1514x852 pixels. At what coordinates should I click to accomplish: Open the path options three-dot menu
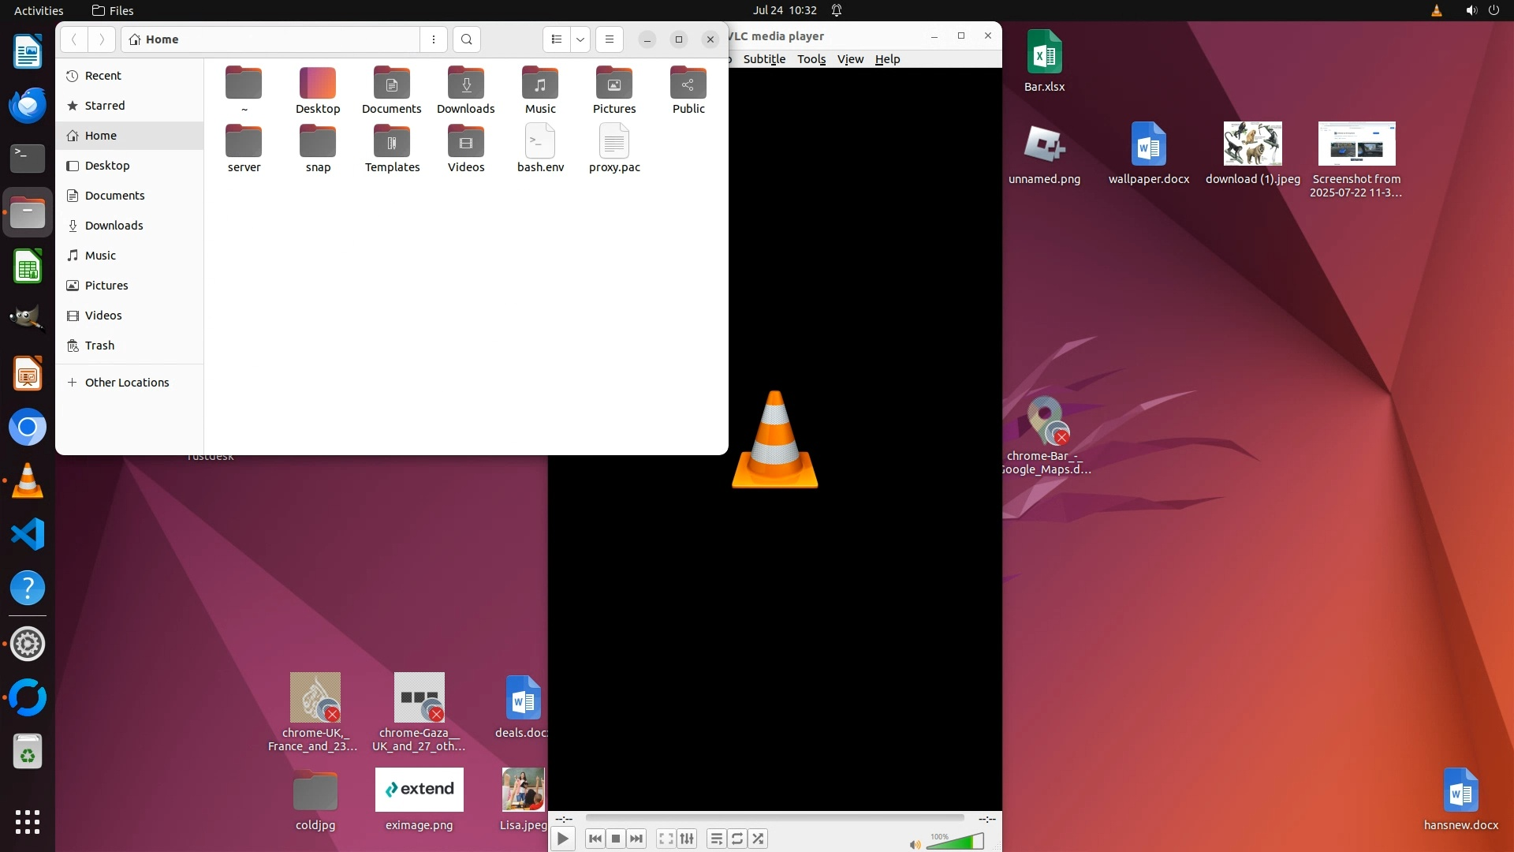tap(433, 39)
